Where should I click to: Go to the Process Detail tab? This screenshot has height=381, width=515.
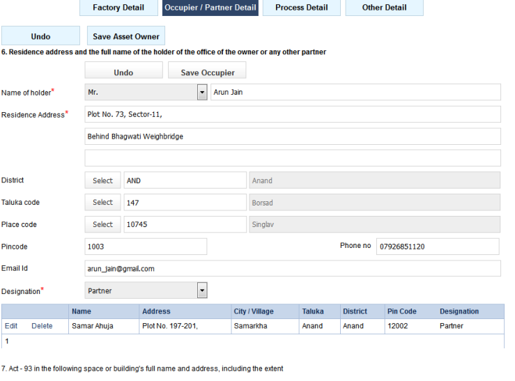[x=302, y=8]
